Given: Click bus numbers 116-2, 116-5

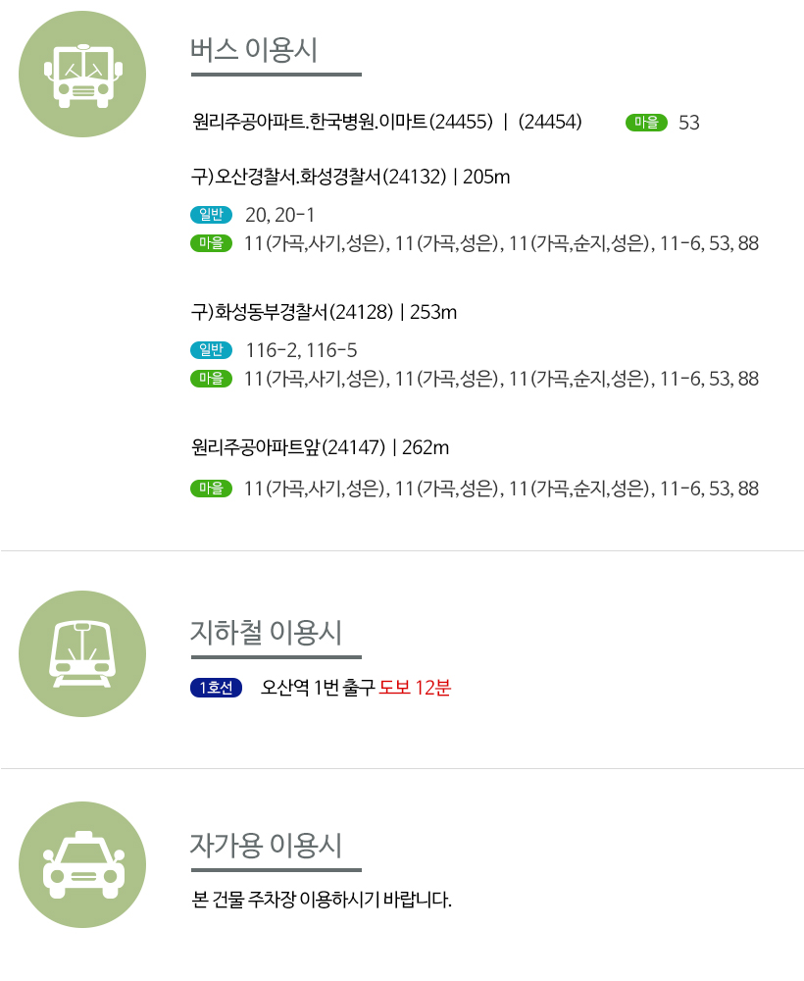Looking at the screenshot, I should (x=301, y=350).
